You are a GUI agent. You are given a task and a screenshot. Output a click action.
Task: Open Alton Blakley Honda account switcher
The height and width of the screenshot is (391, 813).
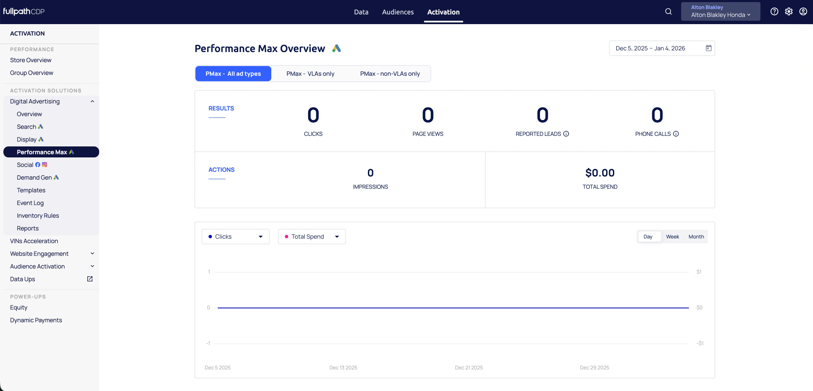click(x=720, y=11)
